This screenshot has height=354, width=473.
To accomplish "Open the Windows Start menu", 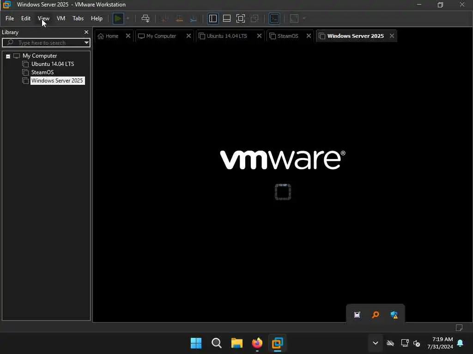I will click(x=196, y=343).
